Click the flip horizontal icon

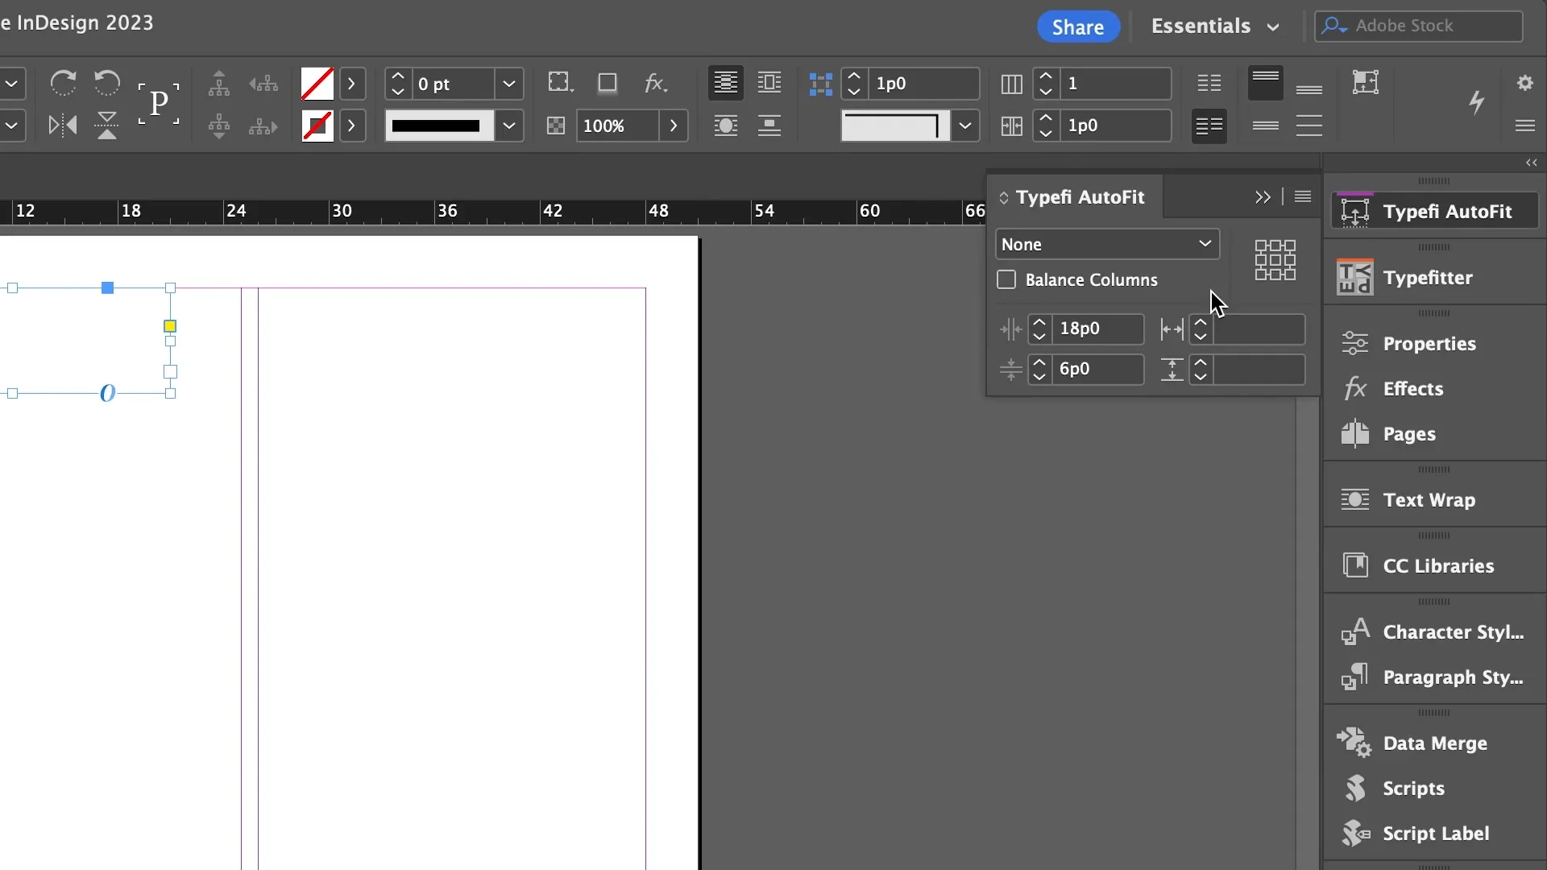[62, 126]
